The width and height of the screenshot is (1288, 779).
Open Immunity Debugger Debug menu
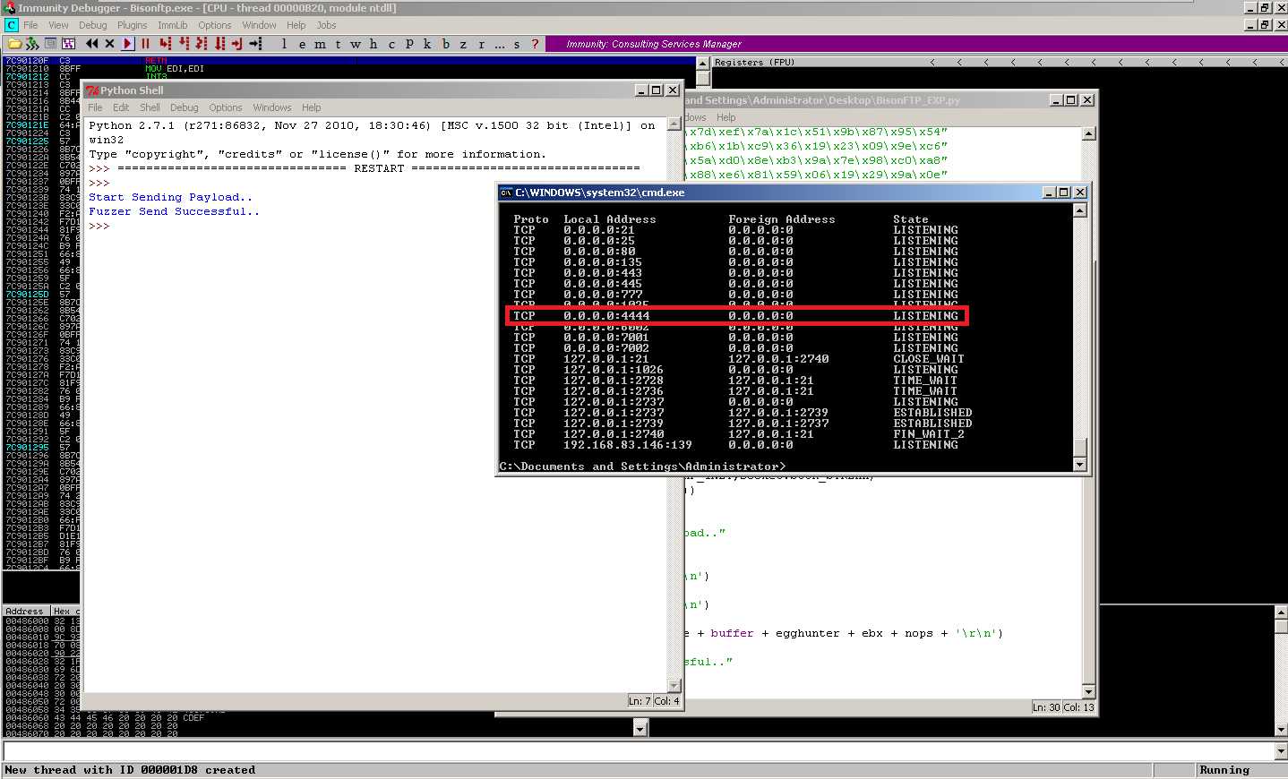tap(92, 25)
